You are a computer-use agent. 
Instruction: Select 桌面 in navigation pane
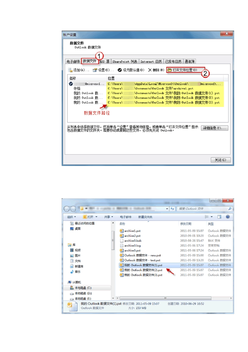click(75, 229)
